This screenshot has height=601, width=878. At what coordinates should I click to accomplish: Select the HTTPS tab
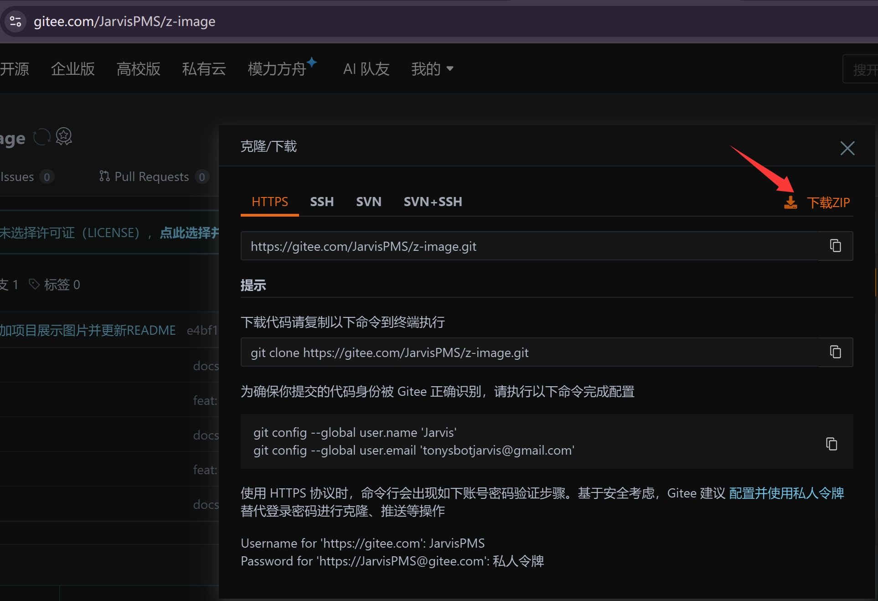[x=269, y=202]
